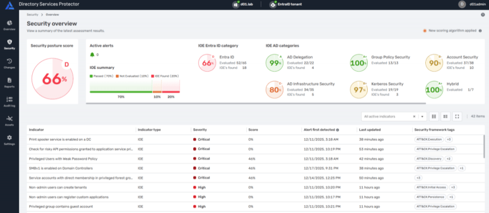Toggle fullscreen for indicators table
This screenshot has width=489, height=213.
457,116
